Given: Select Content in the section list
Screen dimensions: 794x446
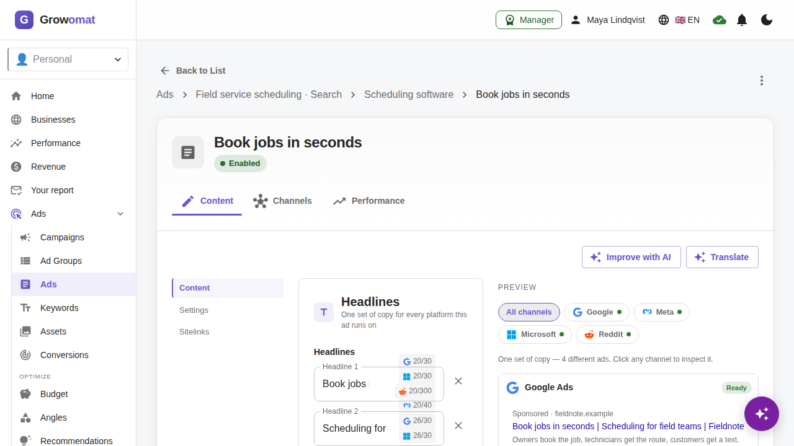Looking at the screenshot, I should (x=228, y=288).
